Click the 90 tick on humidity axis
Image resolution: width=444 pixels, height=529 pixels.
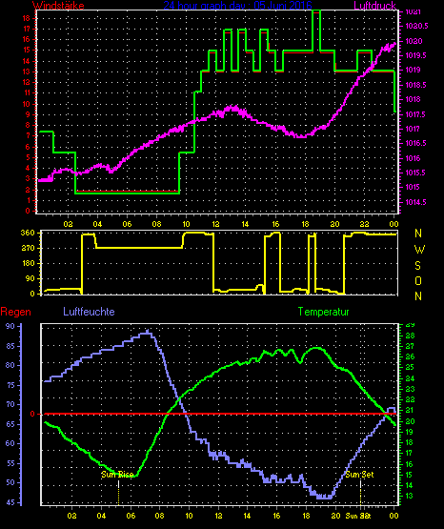pyautogui.click(x=10, y=326)
